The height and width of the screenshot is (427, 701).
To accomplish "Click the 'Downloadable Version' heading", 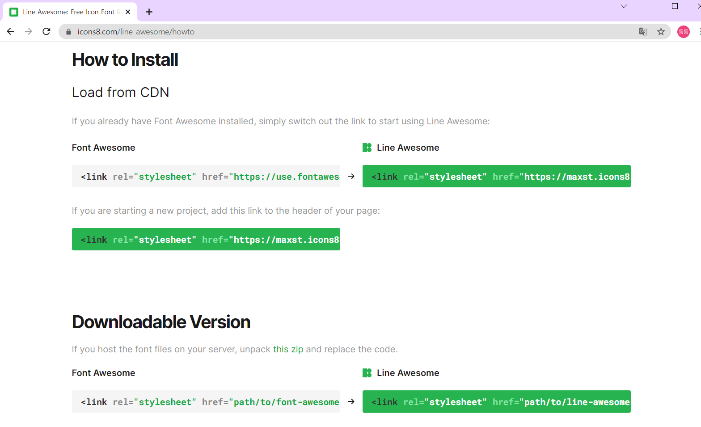I will tap(161, 322).
